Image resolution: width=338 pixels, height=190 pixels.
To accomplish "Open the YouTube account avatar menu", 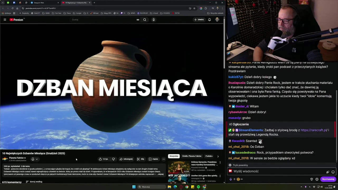I will 217,20.
